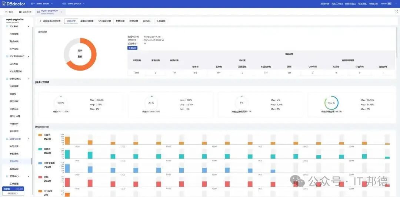This screenshot has width=400, height=197.
Task: Click the 诊断与优化 section icon
Action: tap(7, 79)
